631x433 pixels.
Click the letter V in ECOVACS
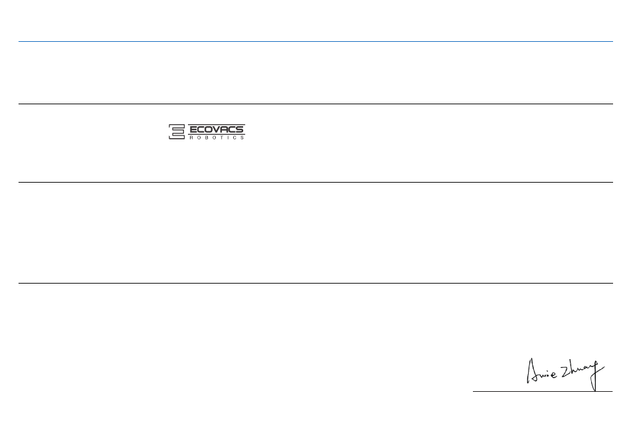pos(216,130)
